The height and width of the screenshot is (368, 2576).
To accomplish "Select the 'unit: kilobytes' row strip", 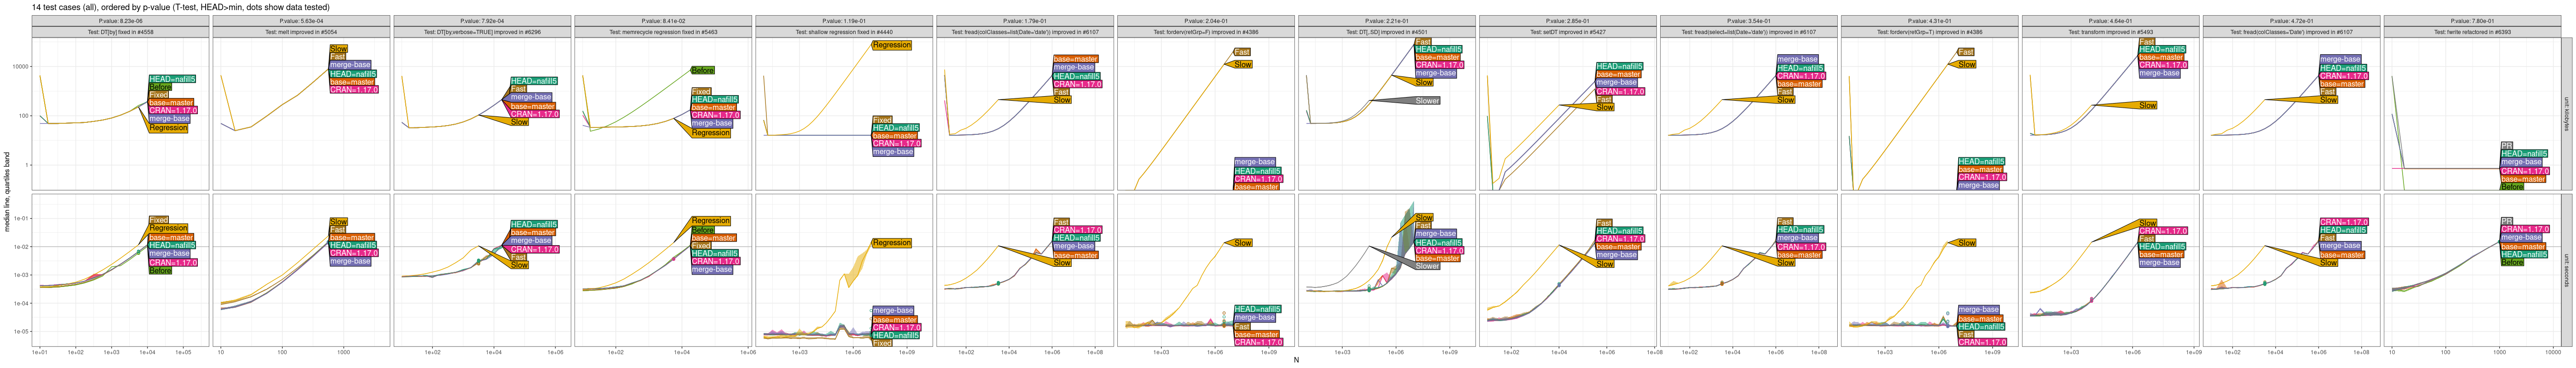I will click(2566, 114).
